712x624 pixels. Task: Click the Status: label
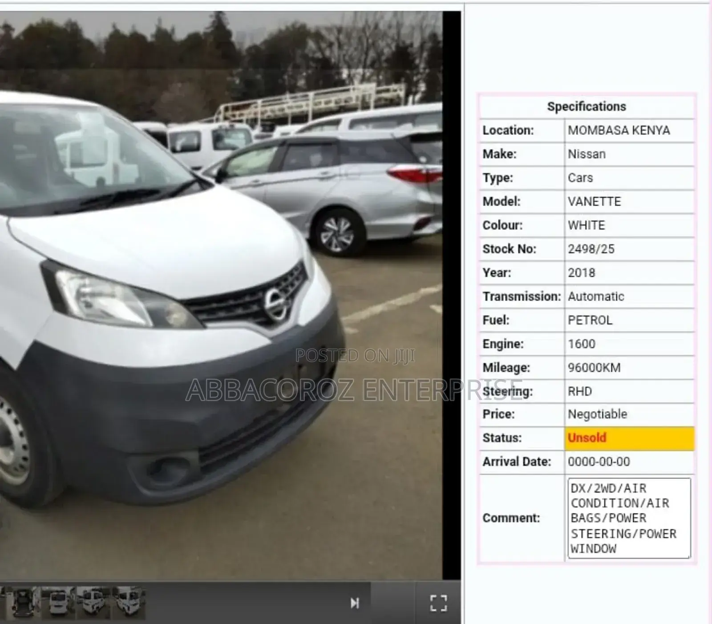click(502, 438)
